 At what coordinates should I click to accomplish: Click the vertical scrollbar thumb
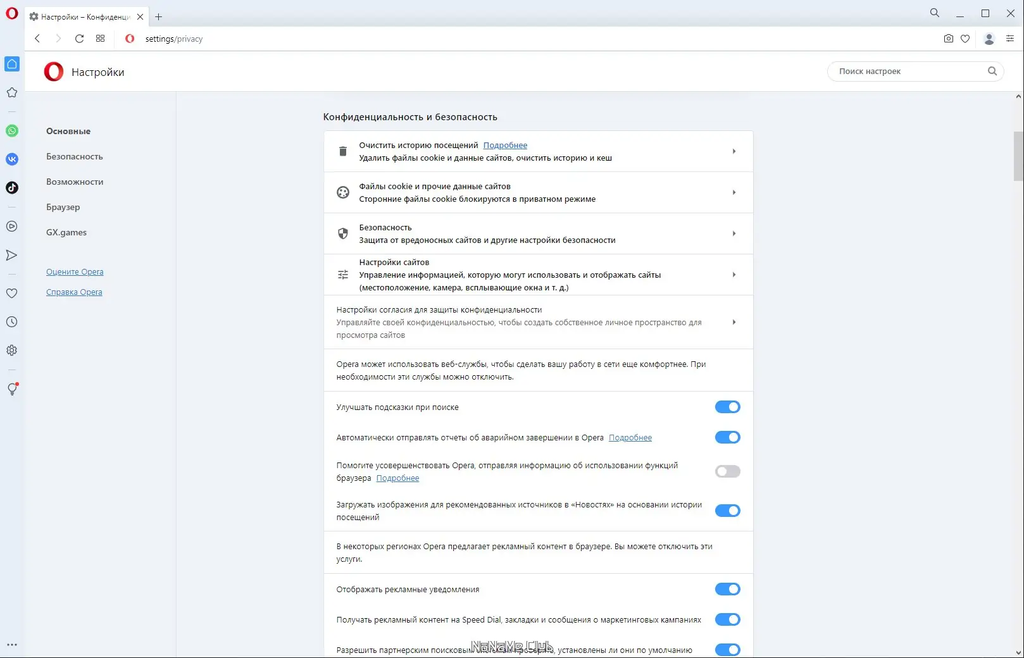point(1018,156)
